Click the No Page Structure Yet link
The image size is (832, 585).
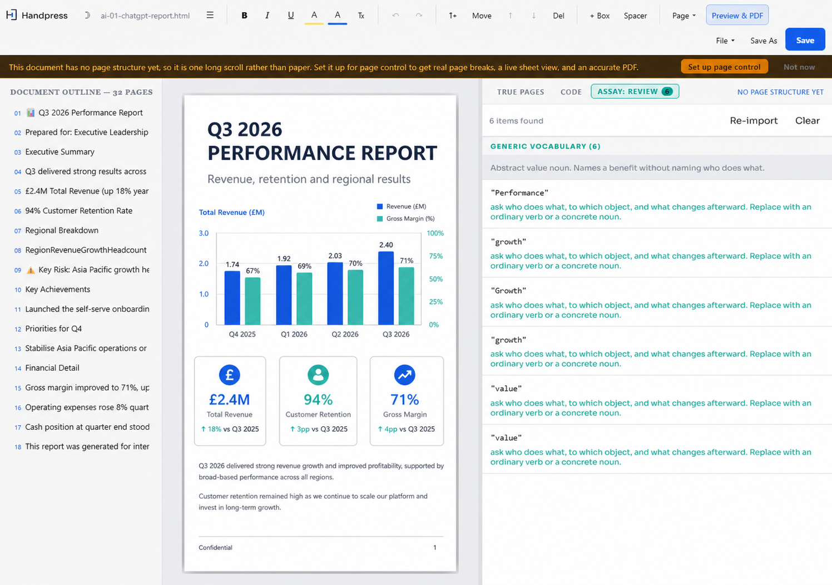click(x=780, y=92)
